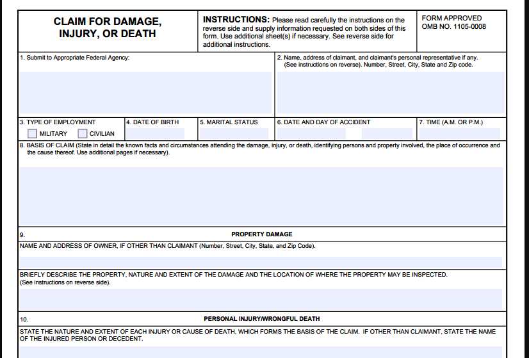Click inside the Basis of Claim text area
529x358 pixels.
[x=261, y=196]
